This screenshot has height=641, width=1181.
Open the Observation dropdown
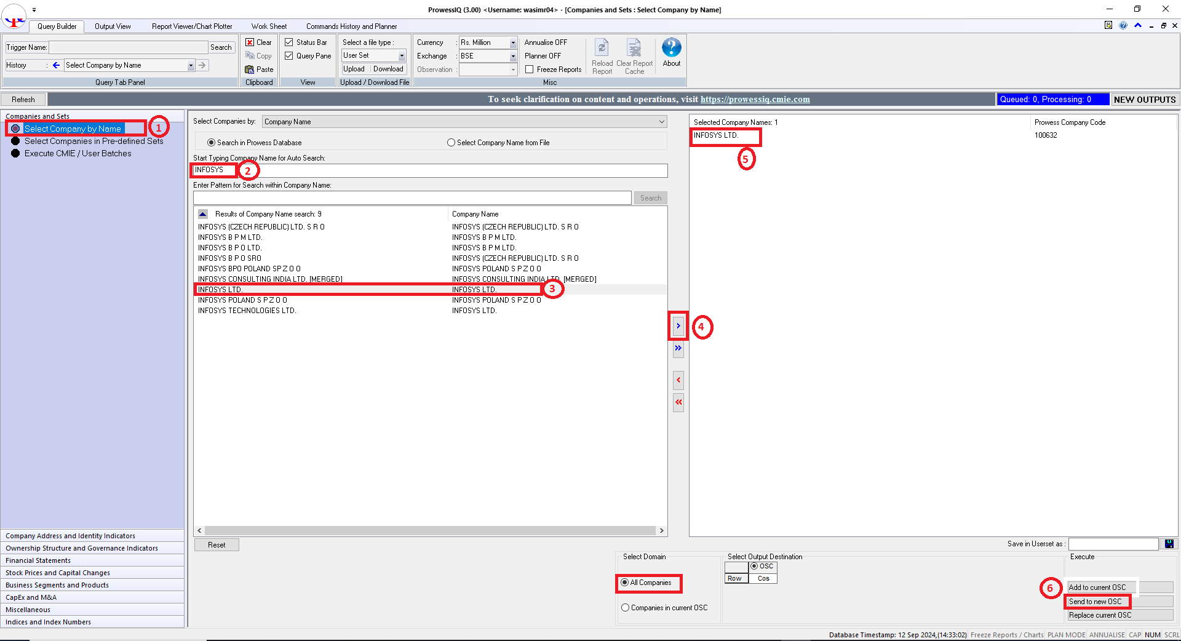coord(513,70)
